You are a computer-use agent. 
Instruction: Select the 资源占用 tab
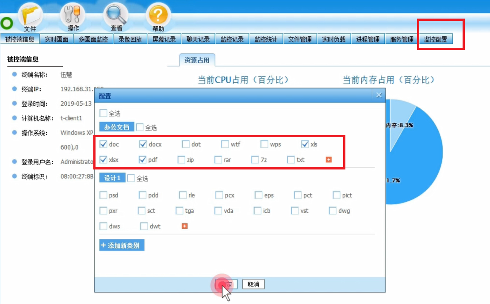tap(197, 61)
